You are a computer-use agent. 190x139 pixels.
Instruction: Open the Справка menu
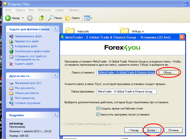tap(73, 10)
